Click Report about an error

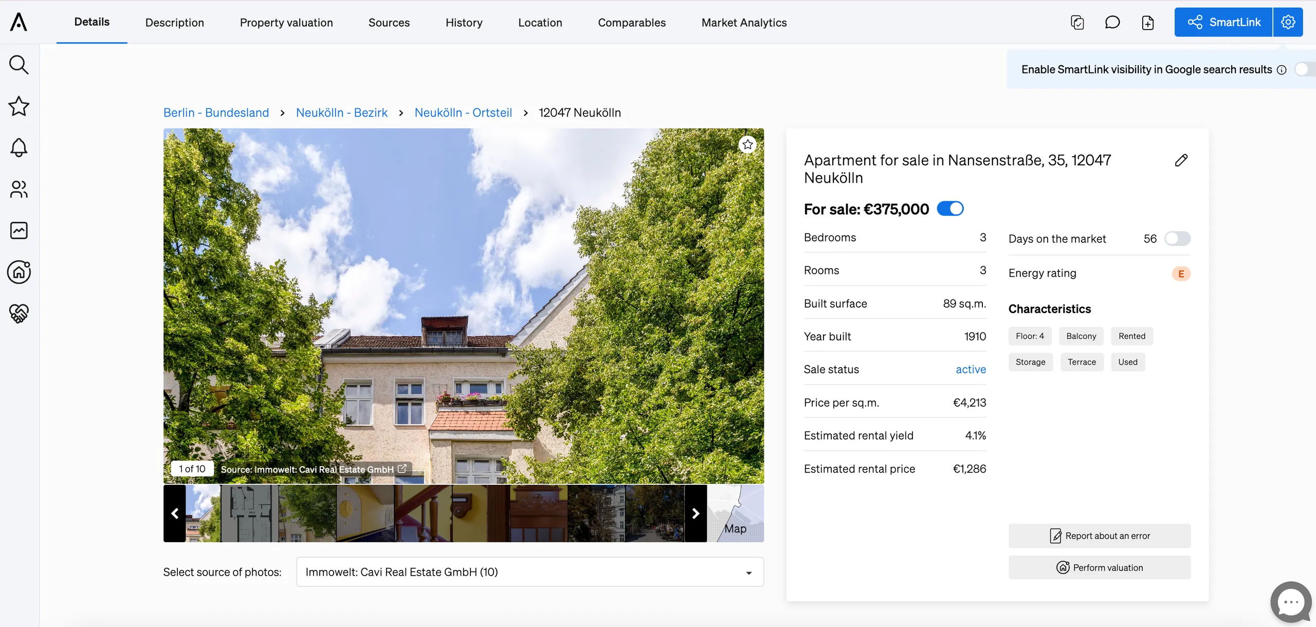[x=1100, y=536]
